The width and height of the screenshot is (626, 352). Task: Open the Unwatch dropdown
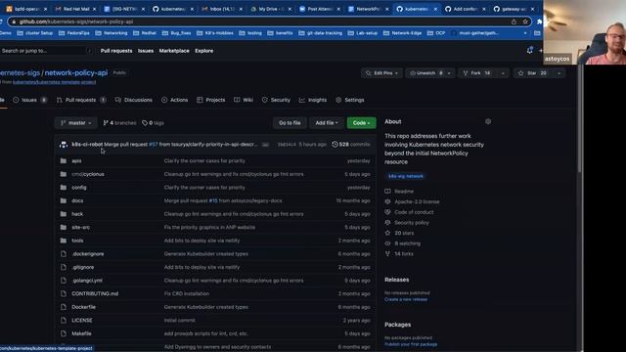pos(449,73)
